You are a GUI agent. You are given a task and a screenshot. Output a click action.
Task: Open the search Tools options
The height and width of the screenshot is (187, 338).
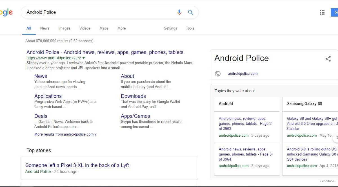click(x=190, y=28)
